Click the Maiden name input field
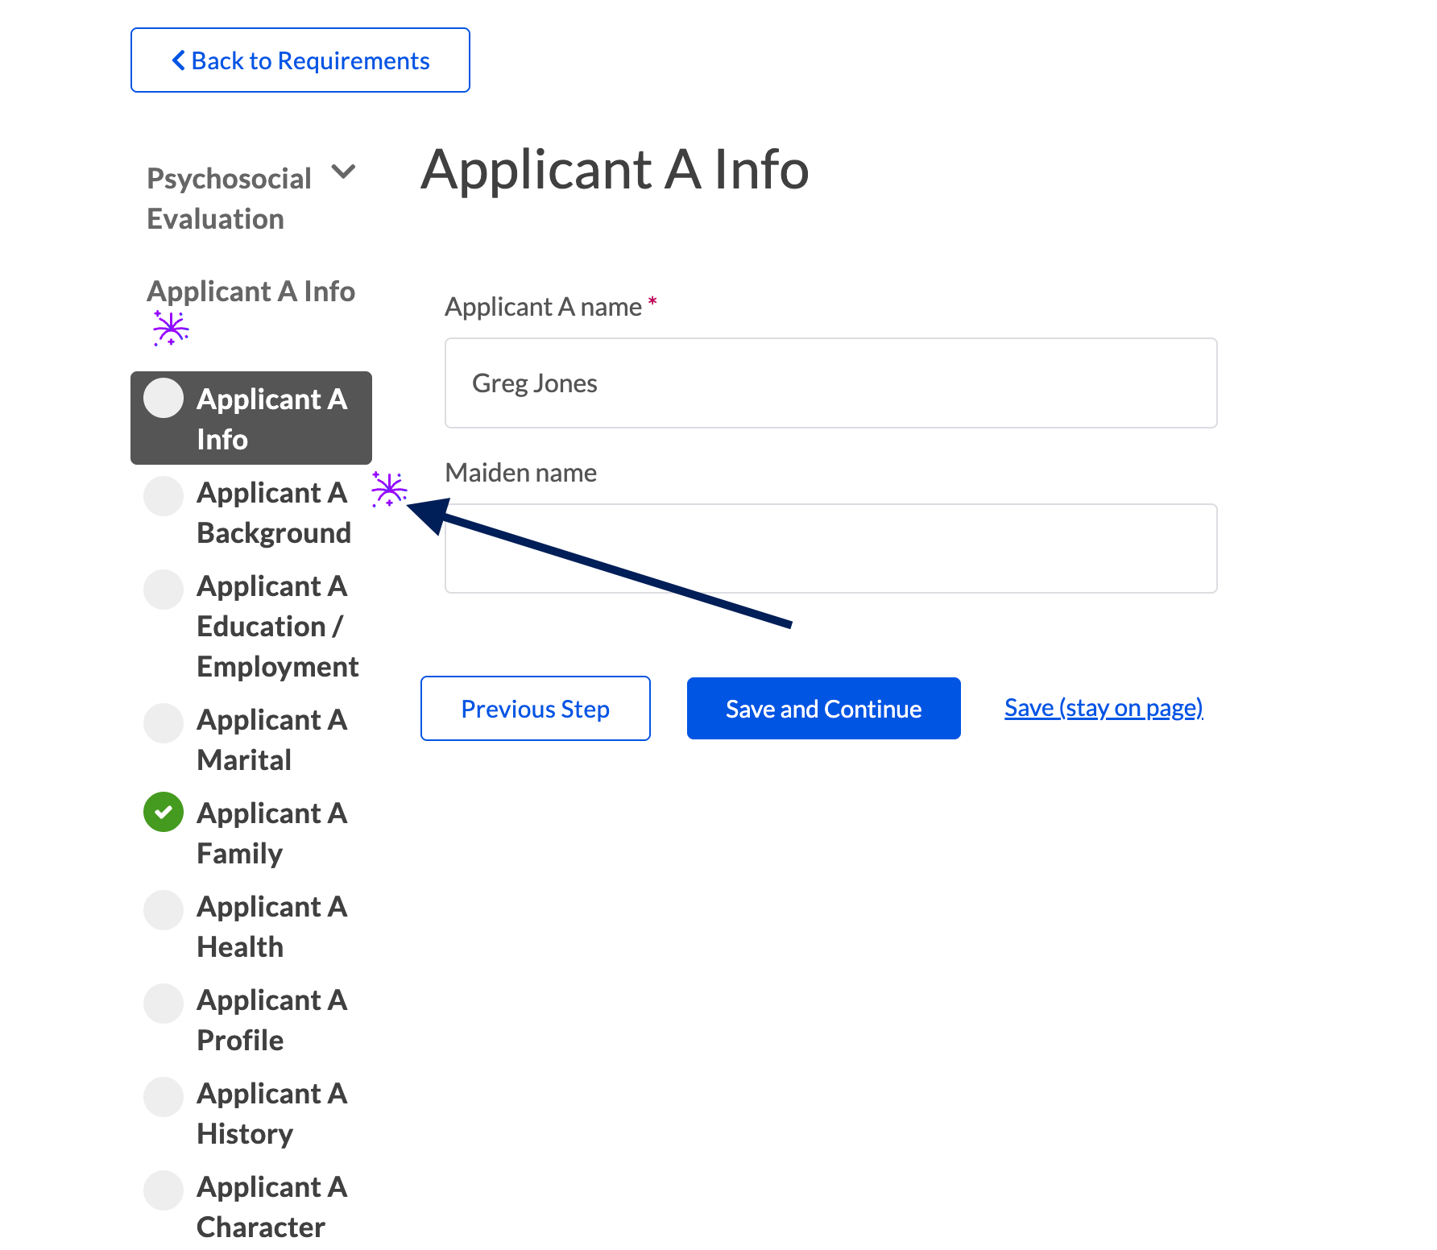 pyautogui.click(x=830, y=548)
